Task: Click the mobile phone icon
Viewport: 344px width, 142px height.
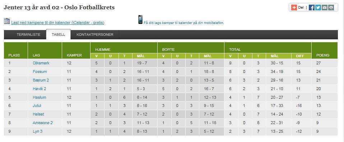Action: 140,19
